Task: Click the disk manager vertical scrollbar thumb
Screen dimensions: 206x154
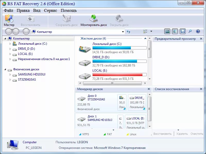Action: (x=149, y=109)
